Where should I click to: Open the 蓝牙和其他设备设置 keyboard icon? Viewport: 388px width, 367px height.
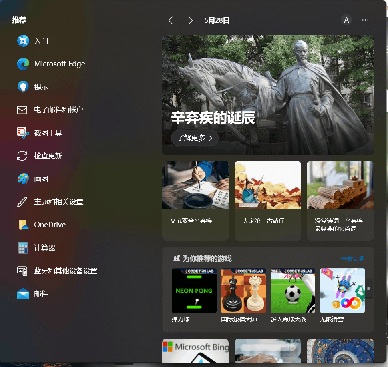pos(22,271)
